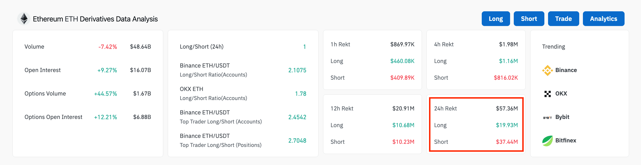The height and width of the screenshot is (165, 641).
Task: Select Bybit exchange name link
Action: (x=562, y=117)
